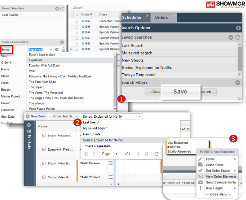Image resolution: width=246 pixels, height=200 pixels.
Task: Open the Series: Explained for Netflix combo box
Action: [x=112, y=117]
